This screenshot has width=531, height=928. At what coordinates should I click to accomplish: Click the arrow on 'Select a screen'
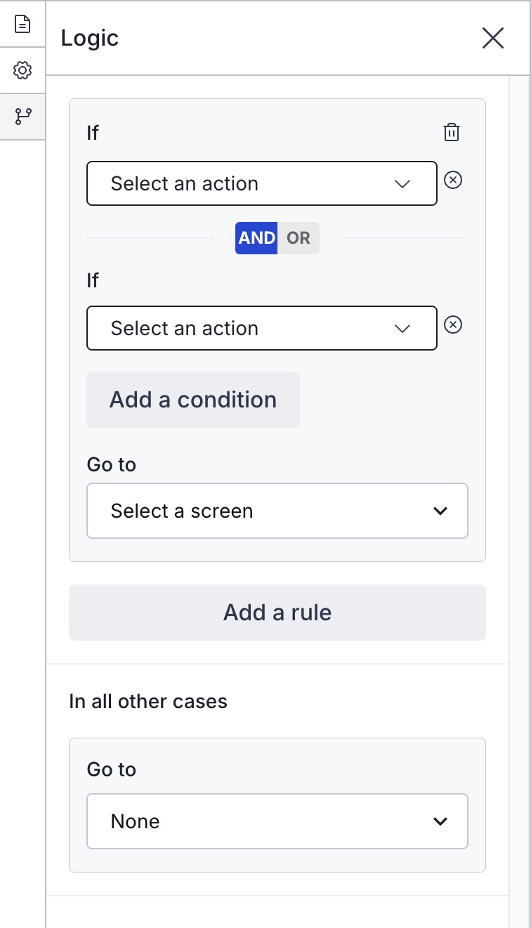coord(440,511)
